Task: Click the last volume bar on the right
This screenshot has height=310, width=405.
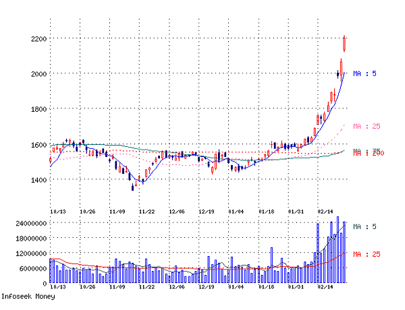Action: pos(344,252)
